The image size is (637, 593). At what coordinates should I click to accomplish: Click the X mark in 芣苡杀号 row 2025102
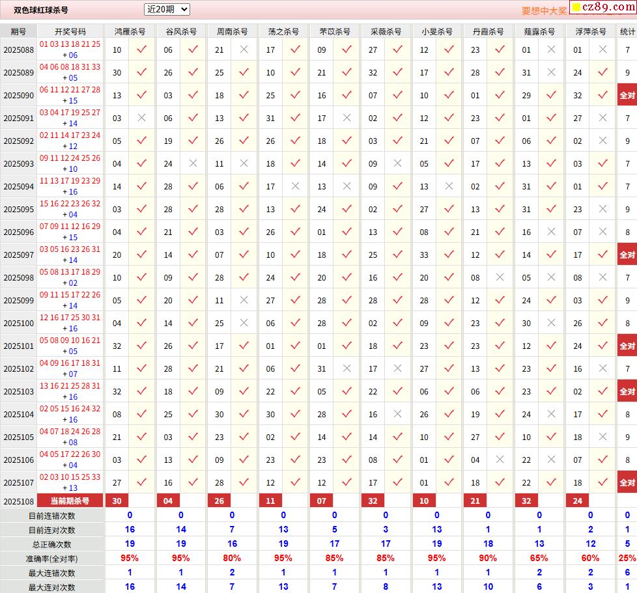pos(347,368)
